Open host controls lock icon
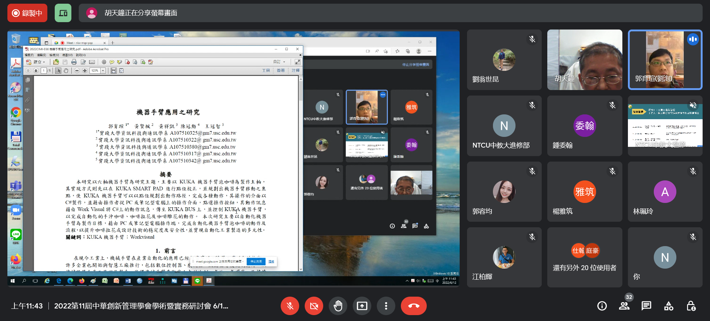The height and width of the screenshot is (321, 710). tap(690, 306)
